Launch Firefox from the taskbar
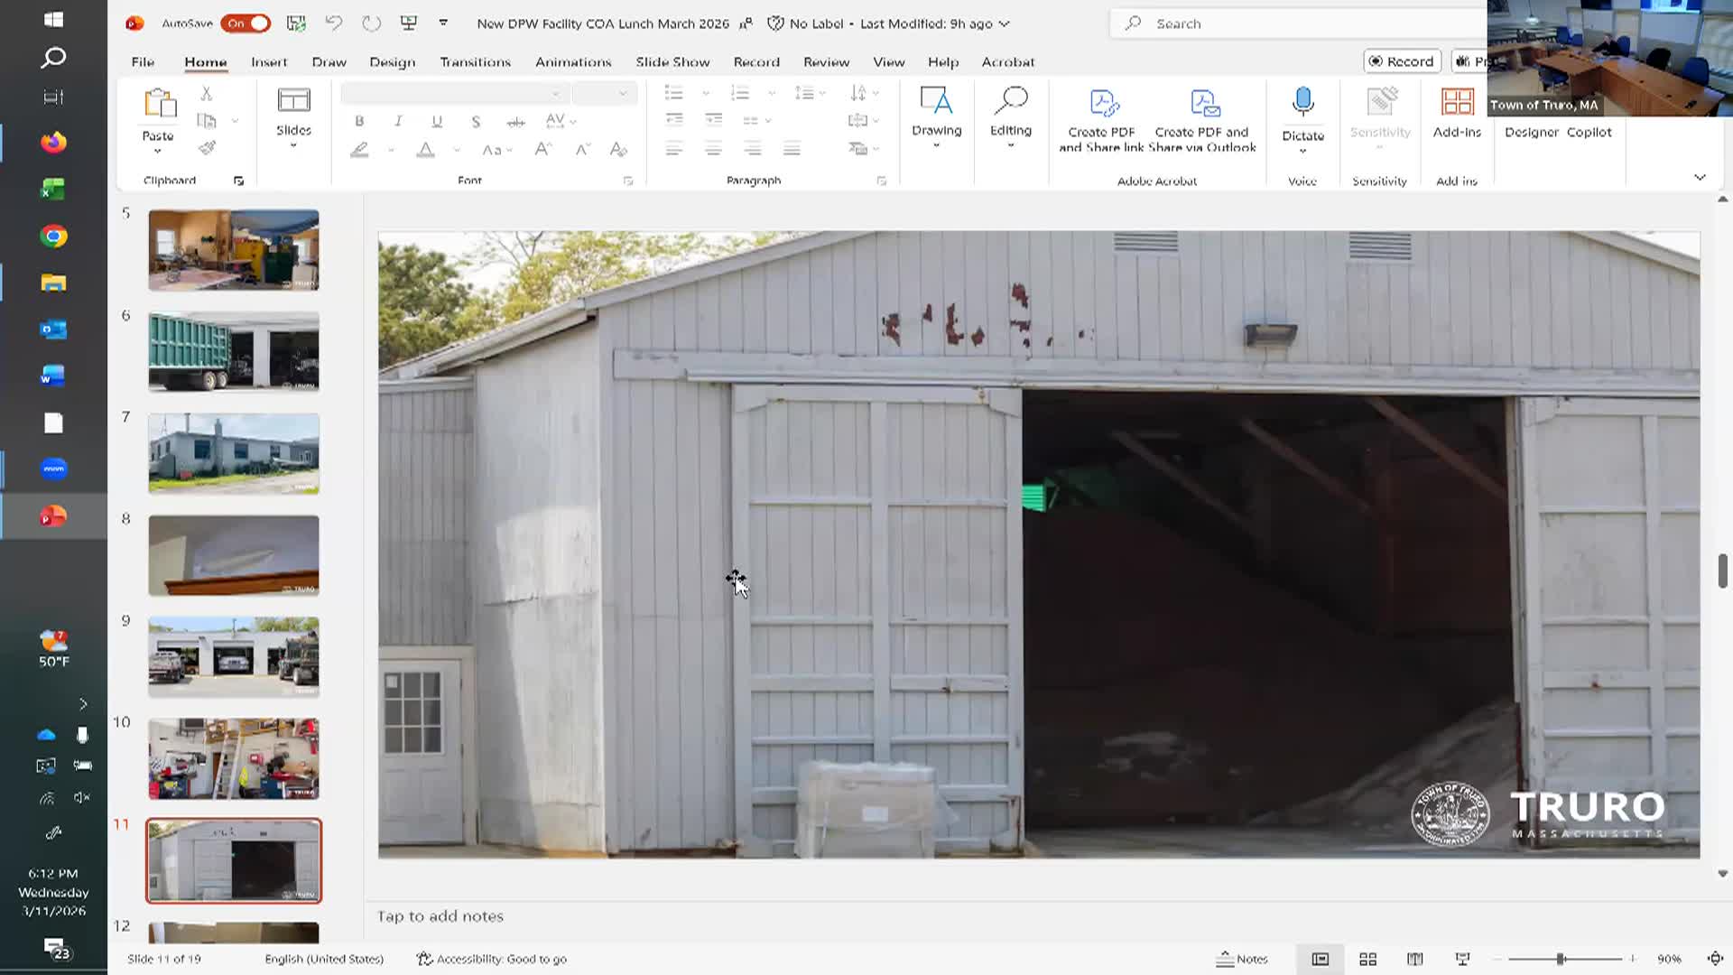This screenshot has height=975, width=1733. 53,142
